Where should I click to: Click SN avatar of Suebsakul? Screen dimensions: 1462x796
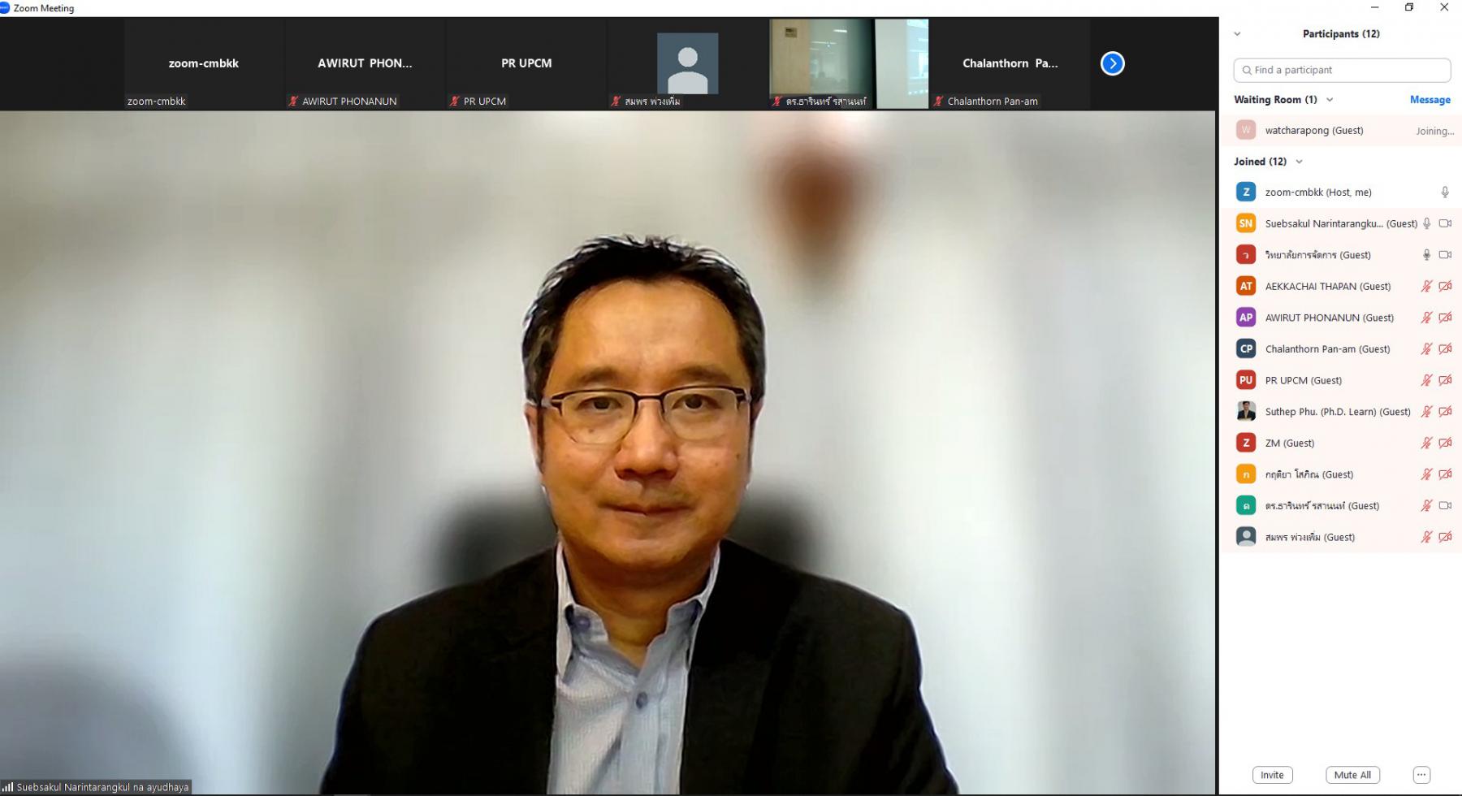click(x=1246, y=223)
